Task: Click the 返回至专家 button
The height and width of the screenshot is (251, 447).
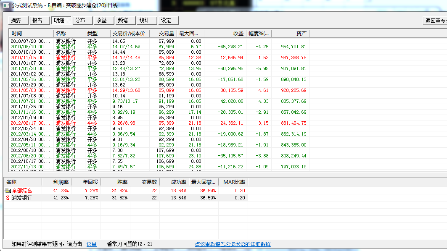Action: (x=435, y=21)
